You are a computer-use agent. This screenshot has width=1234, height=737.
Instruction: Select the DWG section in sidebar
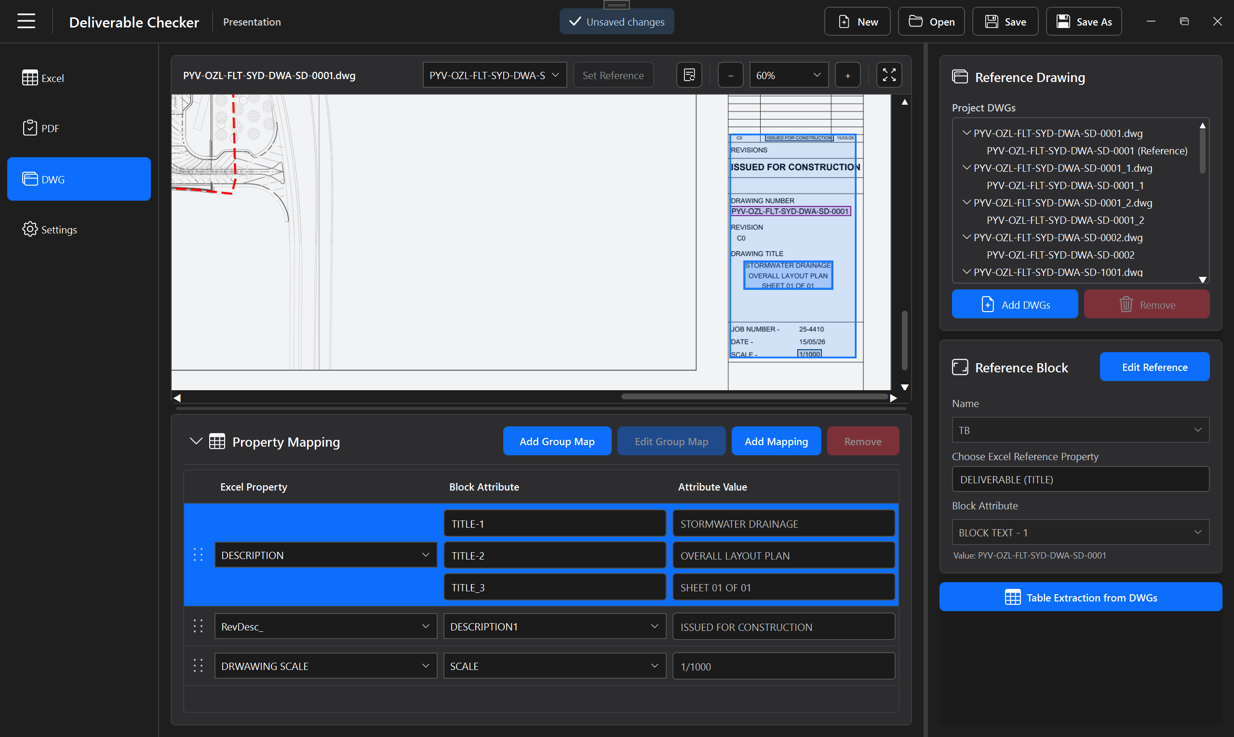click(79, 179)
